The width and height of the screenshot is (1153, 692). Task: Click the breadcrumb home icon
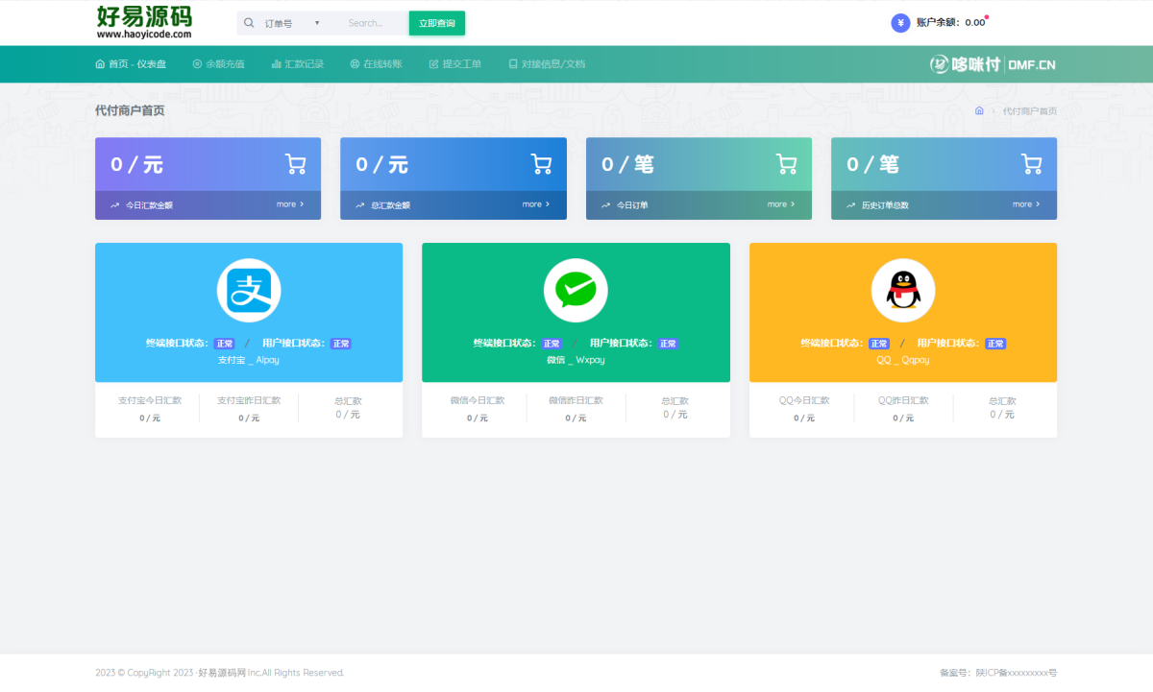979,110
